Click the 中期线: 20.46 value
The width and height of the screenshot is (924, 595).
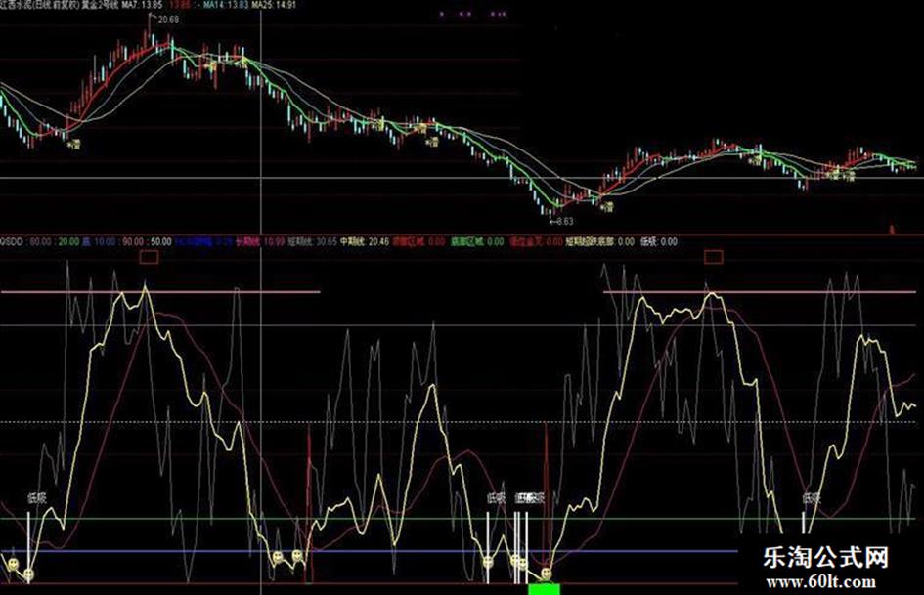pyautogui.click(x=364, y=241)
